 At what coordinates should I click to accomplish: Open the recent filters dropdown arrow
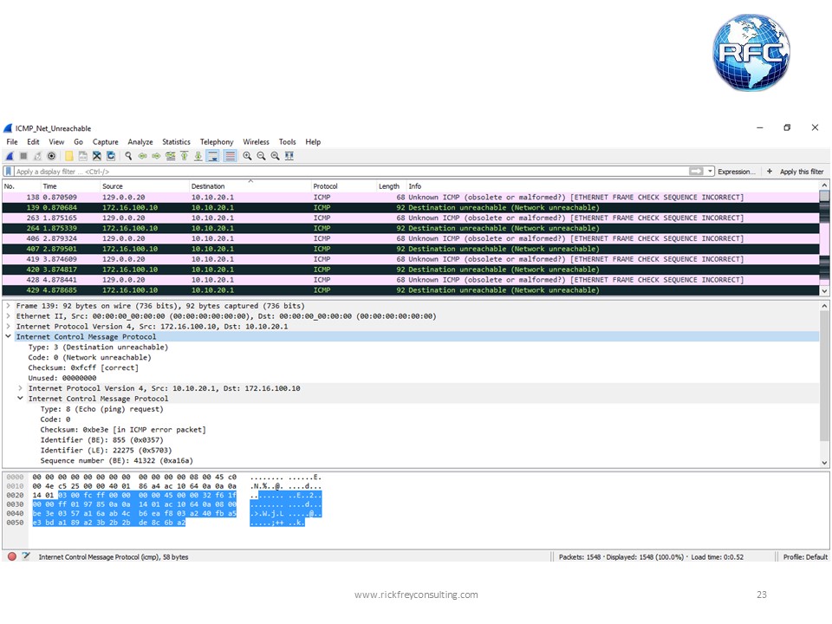pos(710,172)
